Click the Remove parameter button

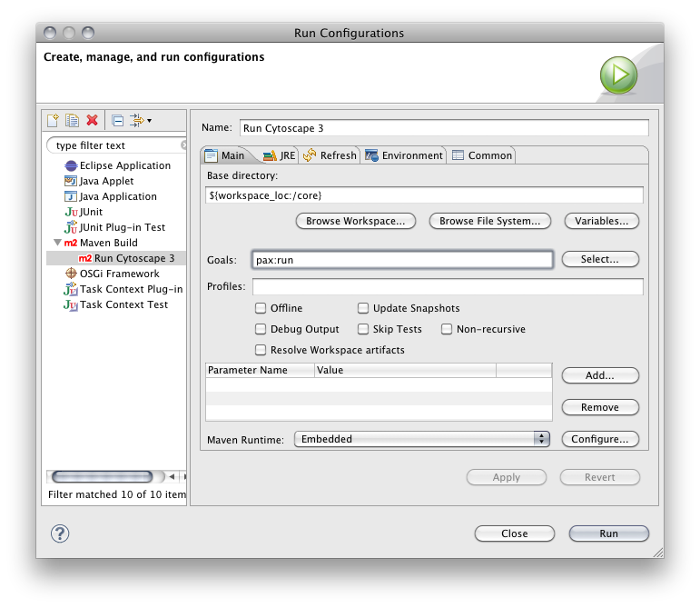point(600,407)
